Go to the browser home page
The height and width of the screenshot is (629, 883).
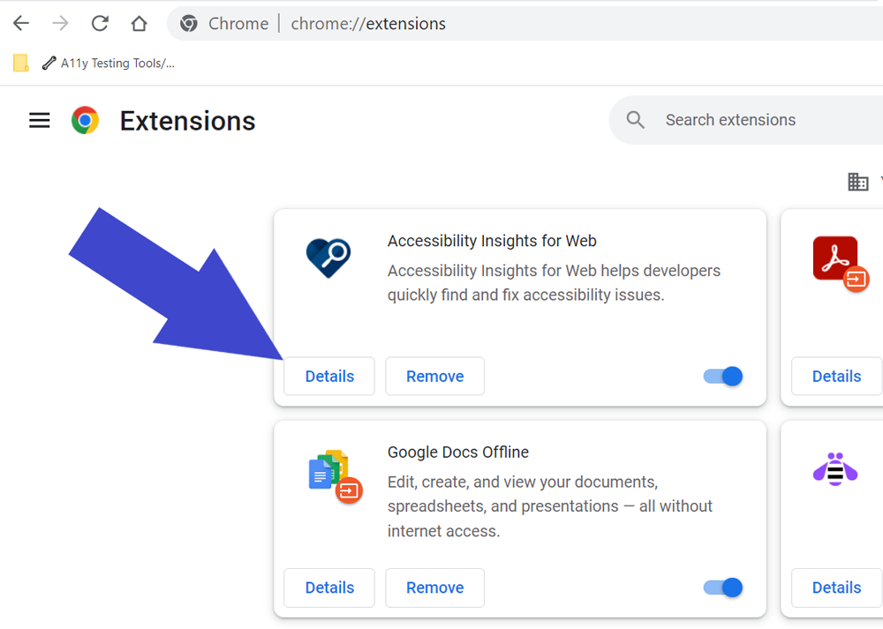140,23
